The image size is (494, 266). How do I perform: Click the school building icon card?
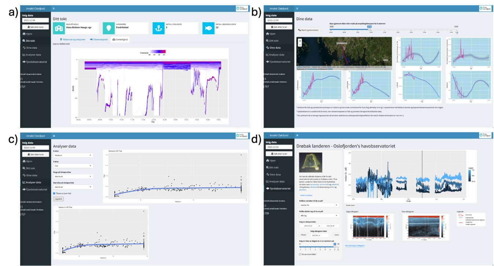[59, 28]
